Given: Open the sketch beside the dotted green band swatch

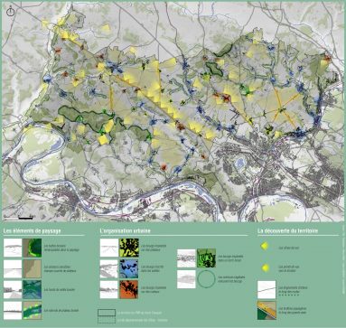Looking at the screenshot, I should click(x=13, y=311).
